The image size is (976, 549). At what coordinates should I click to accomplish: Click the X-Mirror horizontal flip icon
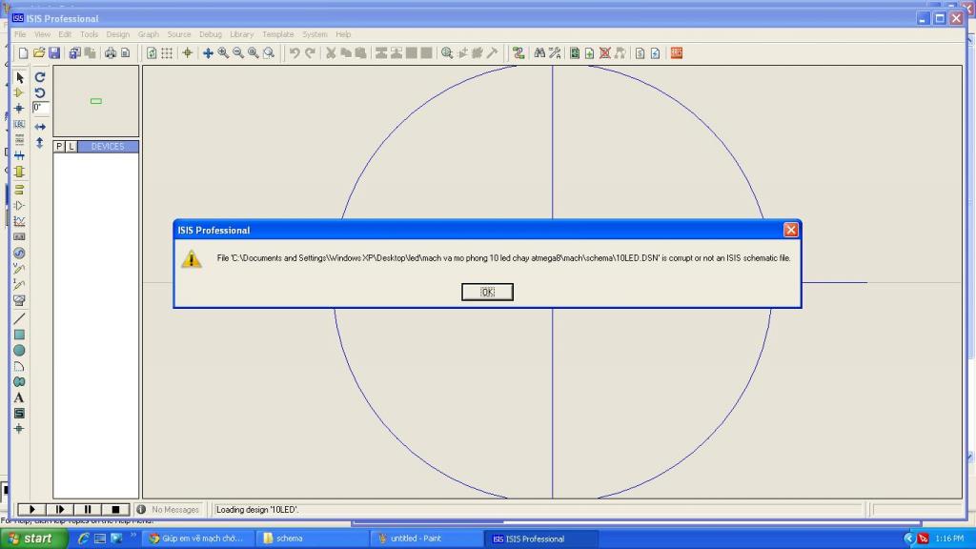pos(40,127)
